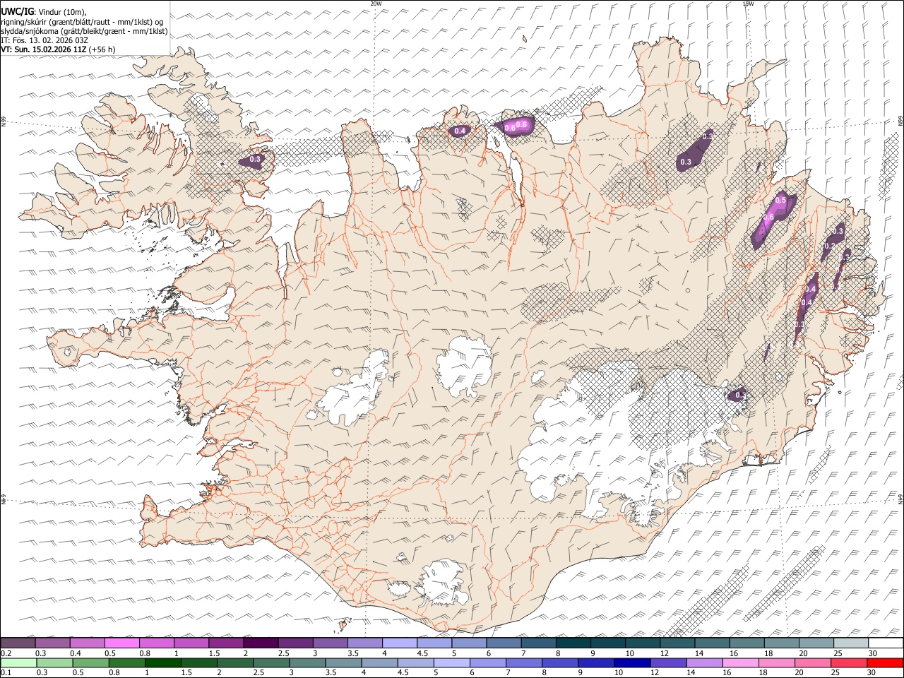Pick the top-row swatch starting at 12
This screenshot has height=678, width=904.
(x=678, y=643)
